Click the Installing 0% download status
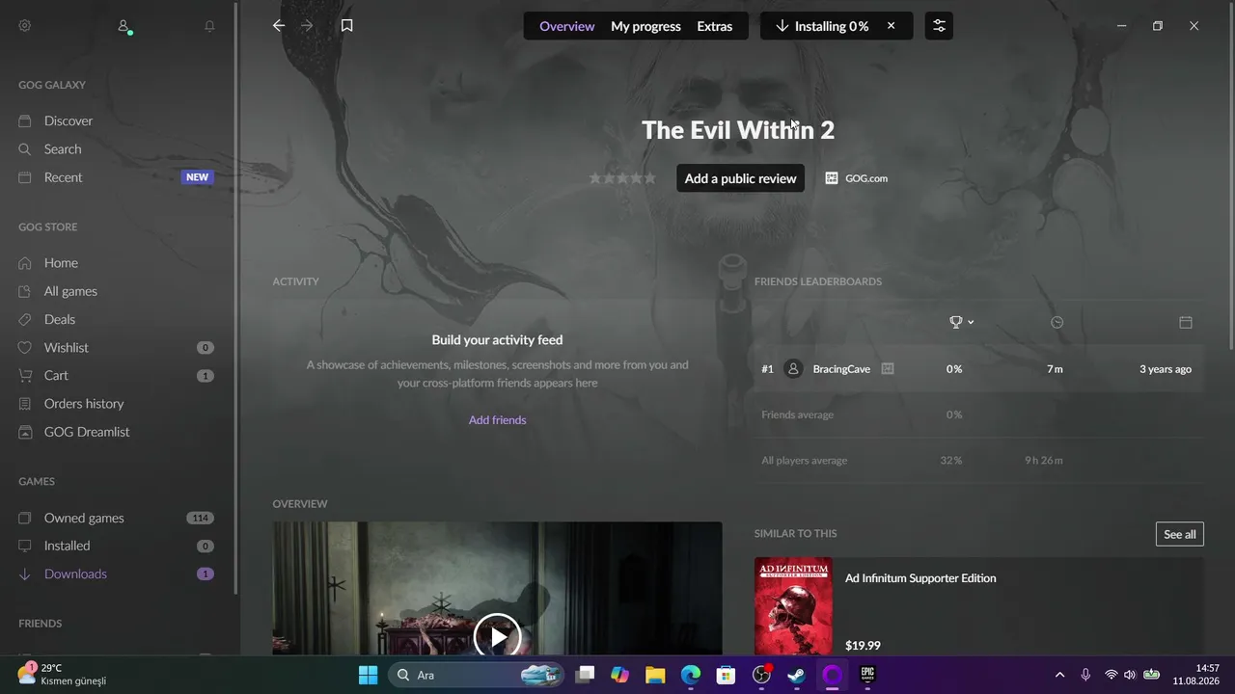 coord(822,26)
